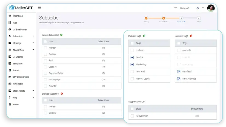Check mahesh in Exclude Tags
This screenshot has height=127, width=226.
click(179, 50)
